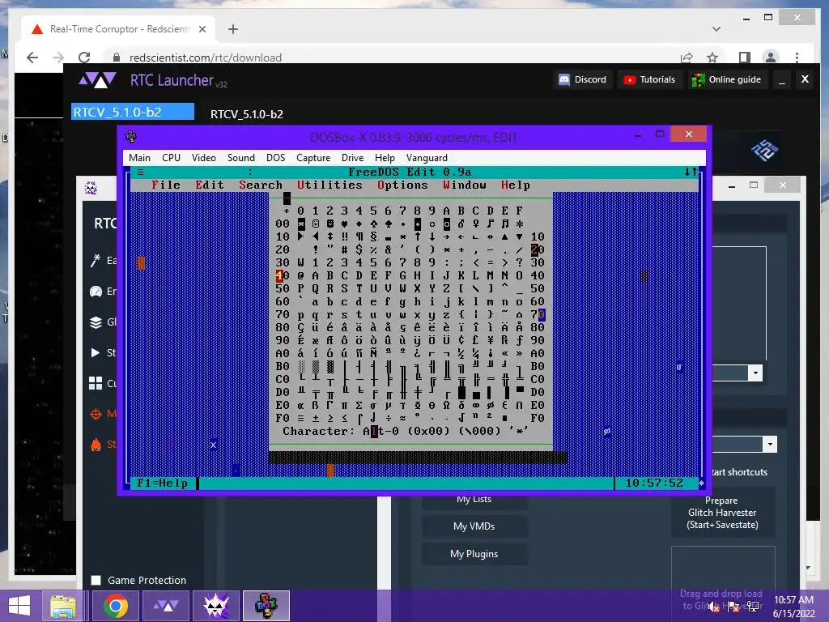The width and height of the screenshot is (829, 622).
Task: Click the Chrome back arrow
Action: 32,58
